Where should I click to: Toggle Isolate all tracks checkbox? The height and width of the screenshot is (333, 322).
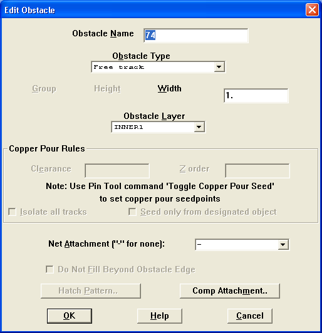pos(13,212)
